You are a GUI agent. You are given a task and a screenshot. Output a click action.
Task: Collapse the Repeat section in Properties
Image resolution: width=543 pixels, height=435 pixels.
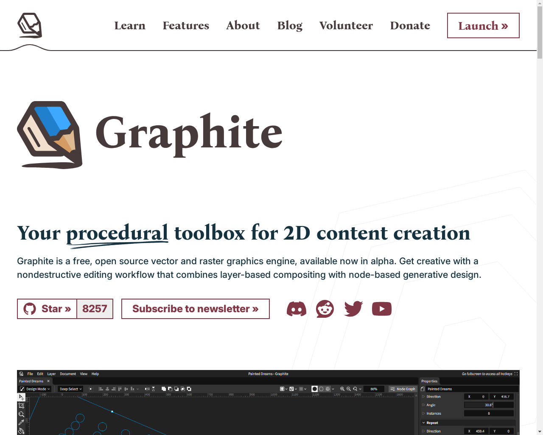423,423
